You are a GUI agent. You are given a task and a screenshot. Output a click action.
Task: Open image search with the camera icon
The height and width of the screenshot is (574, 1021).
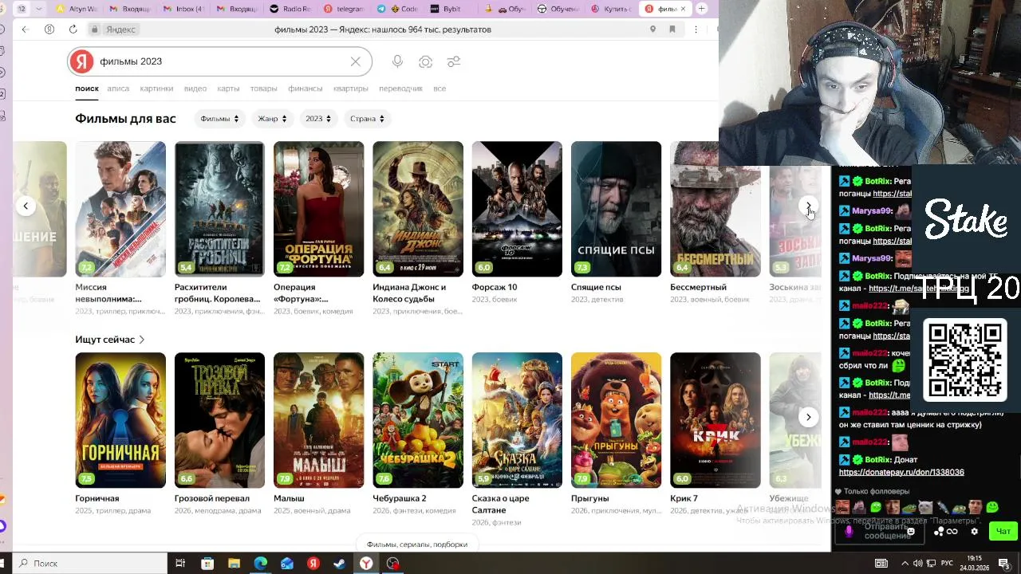pos(426,61)
